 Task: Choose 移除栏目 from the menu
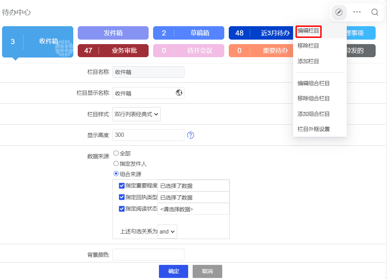[308, 46]
